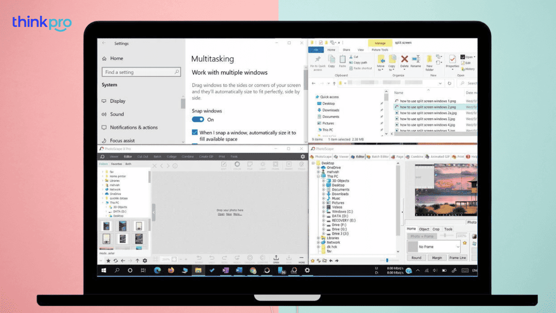Go back in the Settings window
This screenshot has height=313, width=556.
coord(104,43)
